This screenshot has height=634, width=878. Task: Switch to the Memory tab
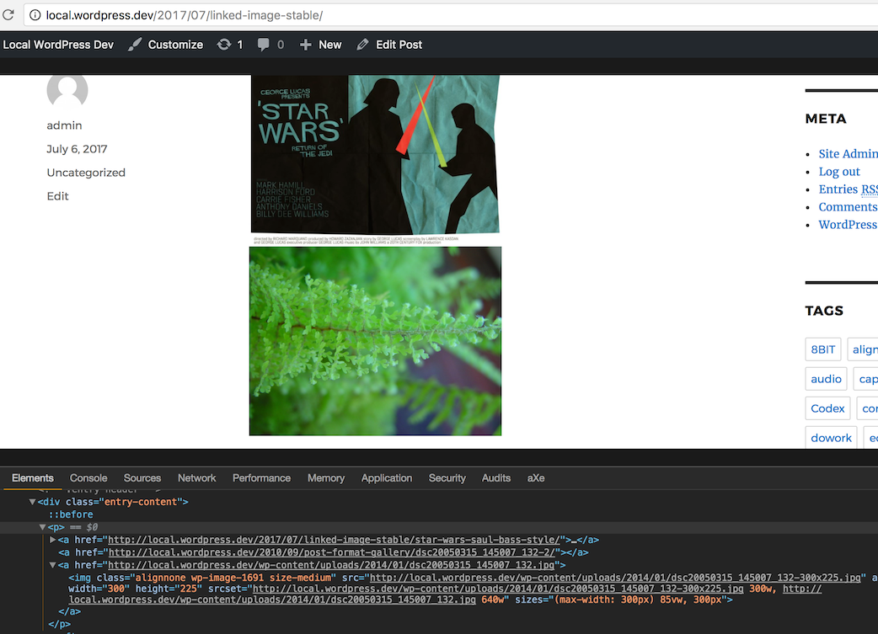point(326,478)
